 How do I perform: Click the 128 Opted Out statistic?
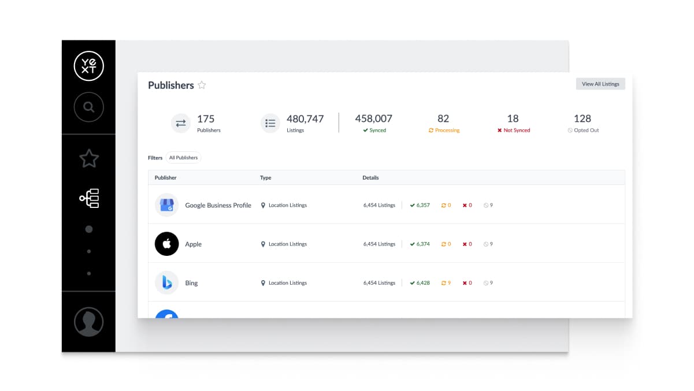(x=582, y=123)
